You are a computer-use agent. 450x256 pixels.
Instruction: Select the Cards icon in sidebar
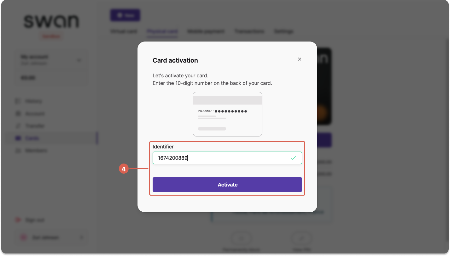[x=18, y=138]
